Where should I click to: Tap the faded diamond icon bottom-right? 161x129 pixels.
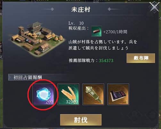pos(151,115)
